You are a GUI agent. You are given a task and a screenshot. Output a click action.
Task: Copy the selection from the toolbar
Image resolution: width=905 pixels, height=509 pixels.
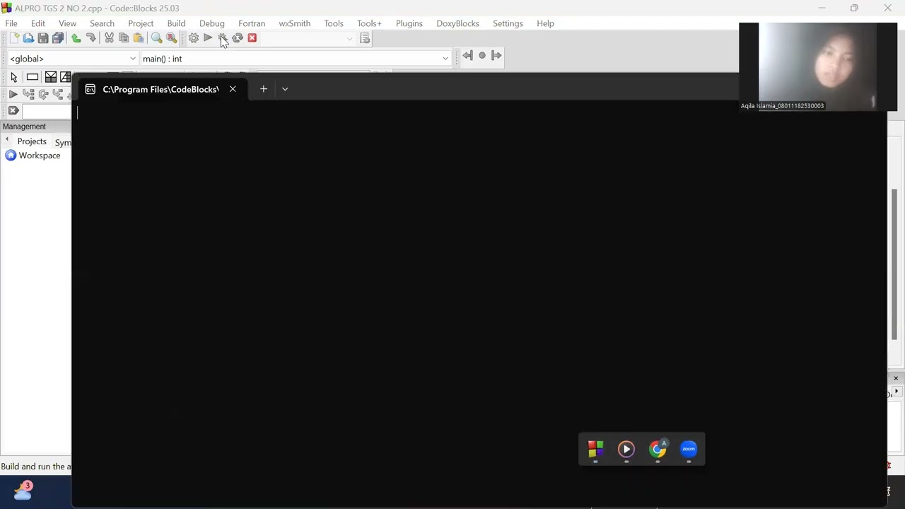click(x=124, y=38)
